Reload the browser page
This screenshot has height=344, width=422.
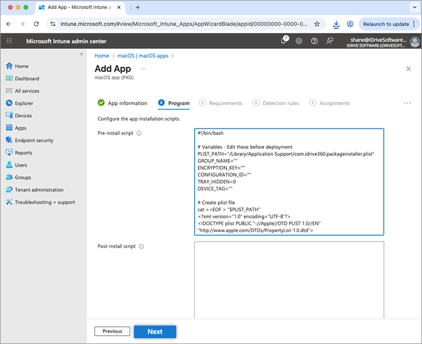click(36, 24)
